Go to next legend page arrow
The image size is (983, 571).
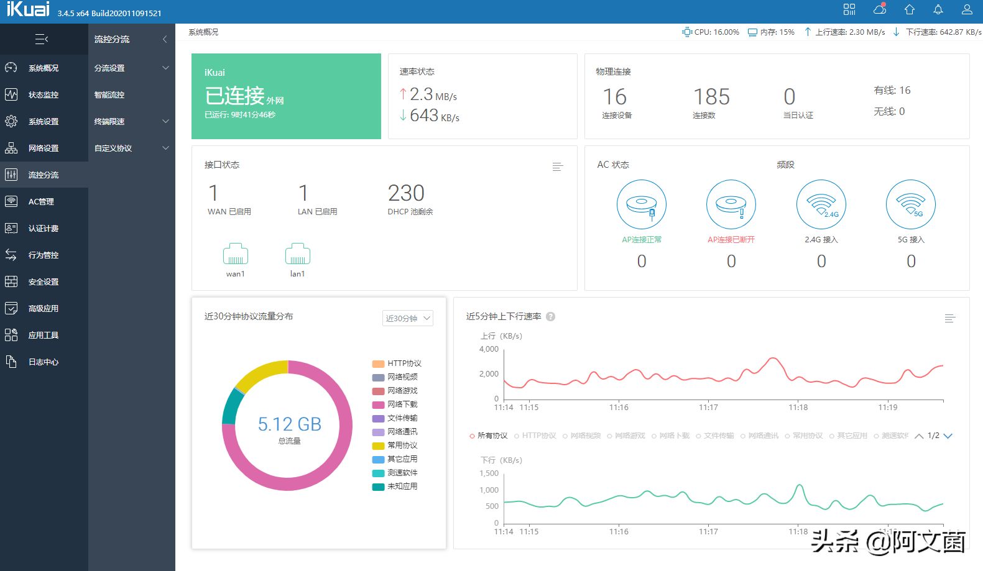coord(948,436)
